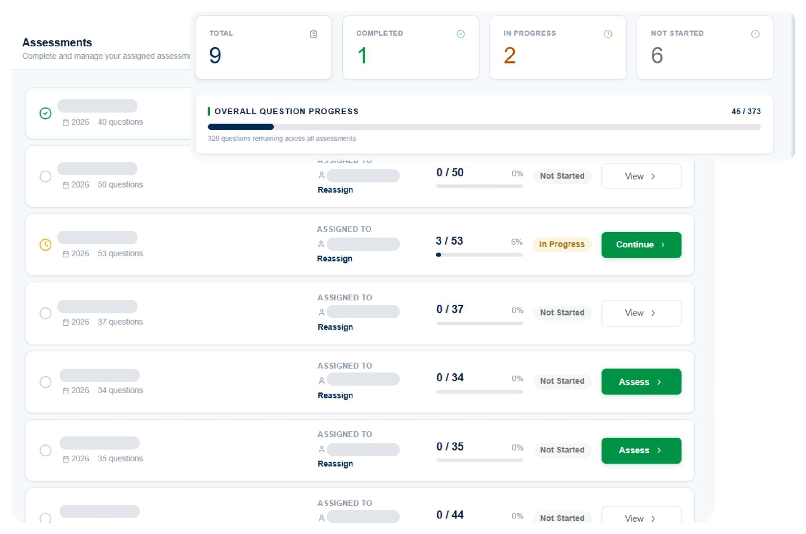
Task: Click the info icon in Not Started card
Action: tap(755, 34)
